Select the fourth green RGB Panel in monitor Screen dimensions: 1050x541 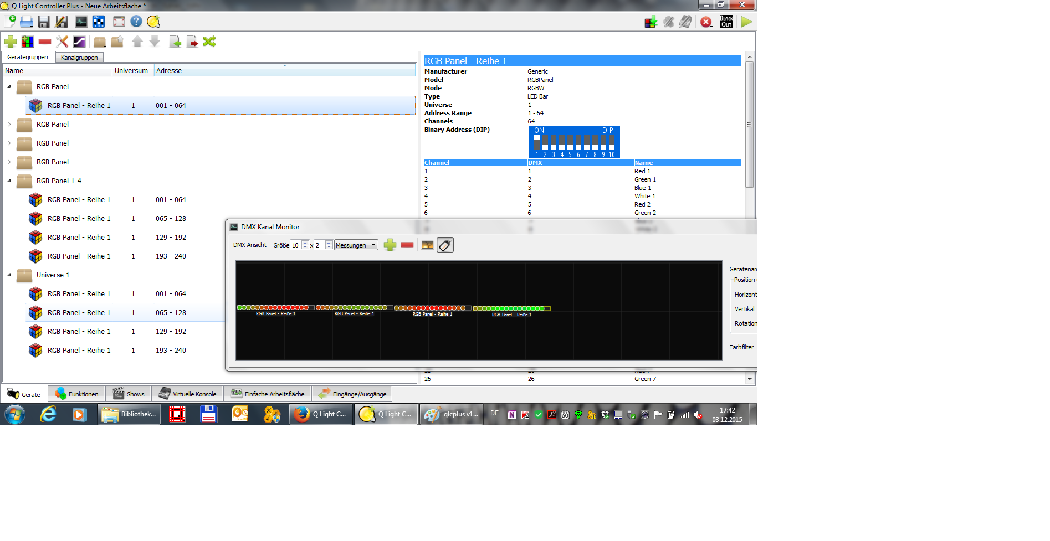tap(511, 308)
